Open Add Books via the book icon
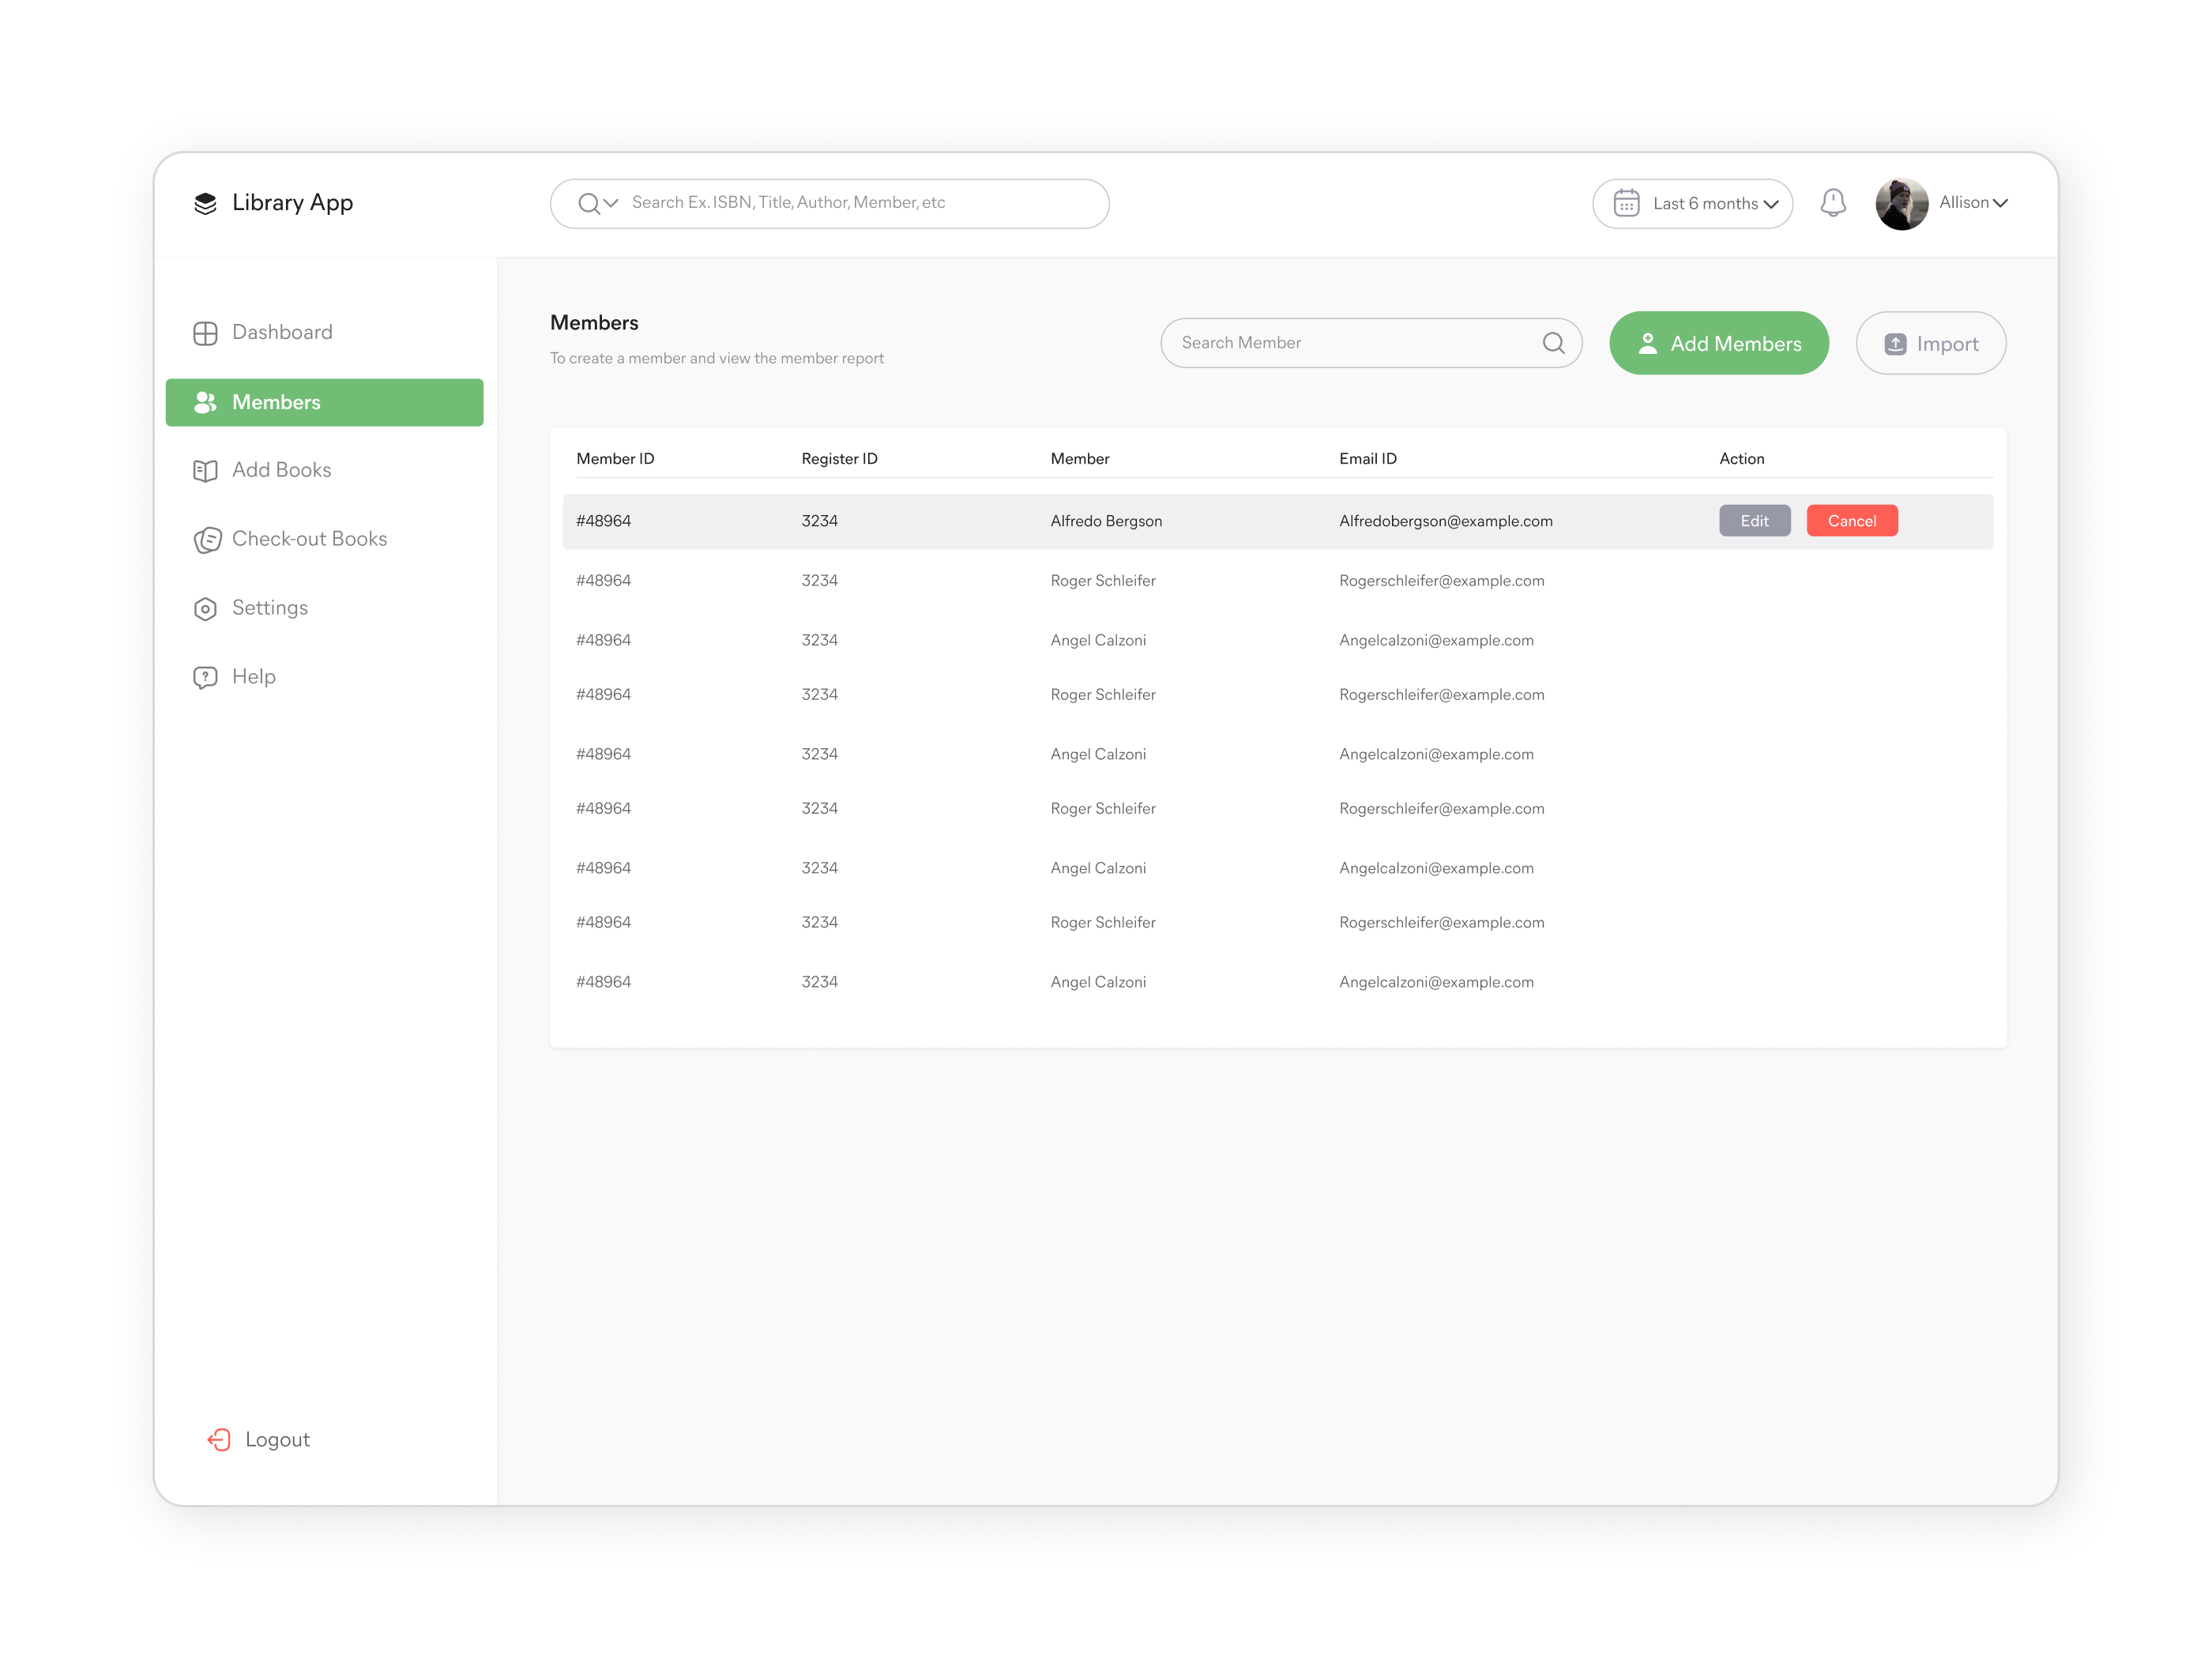 click(x=205, y=470)
